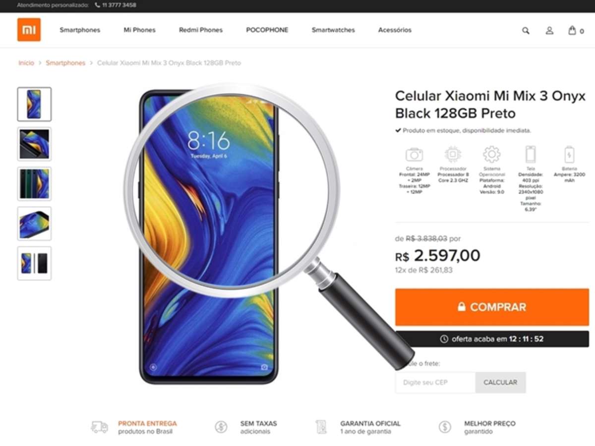The height and width of the screenshot is (446, 595).
Task: Click the screen (Tela) phone icon
Action: pos(531,155)
